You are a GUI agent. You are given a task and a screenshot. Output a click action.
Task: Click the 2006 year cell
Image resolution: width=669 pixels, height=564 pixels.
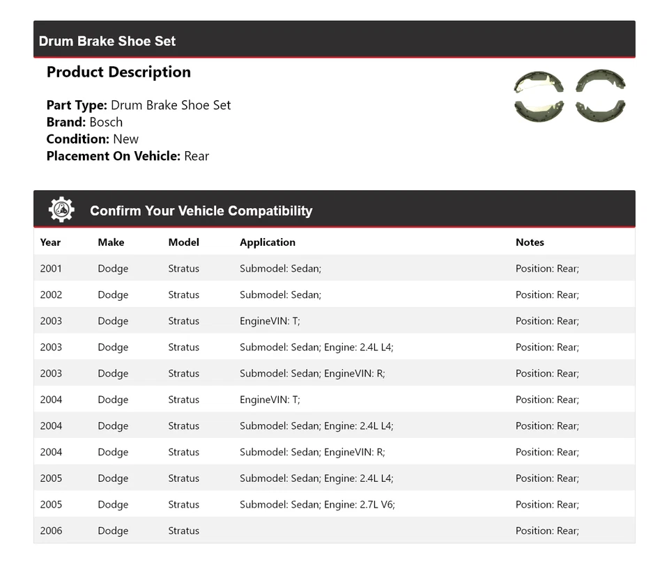[x=51, y=531]
